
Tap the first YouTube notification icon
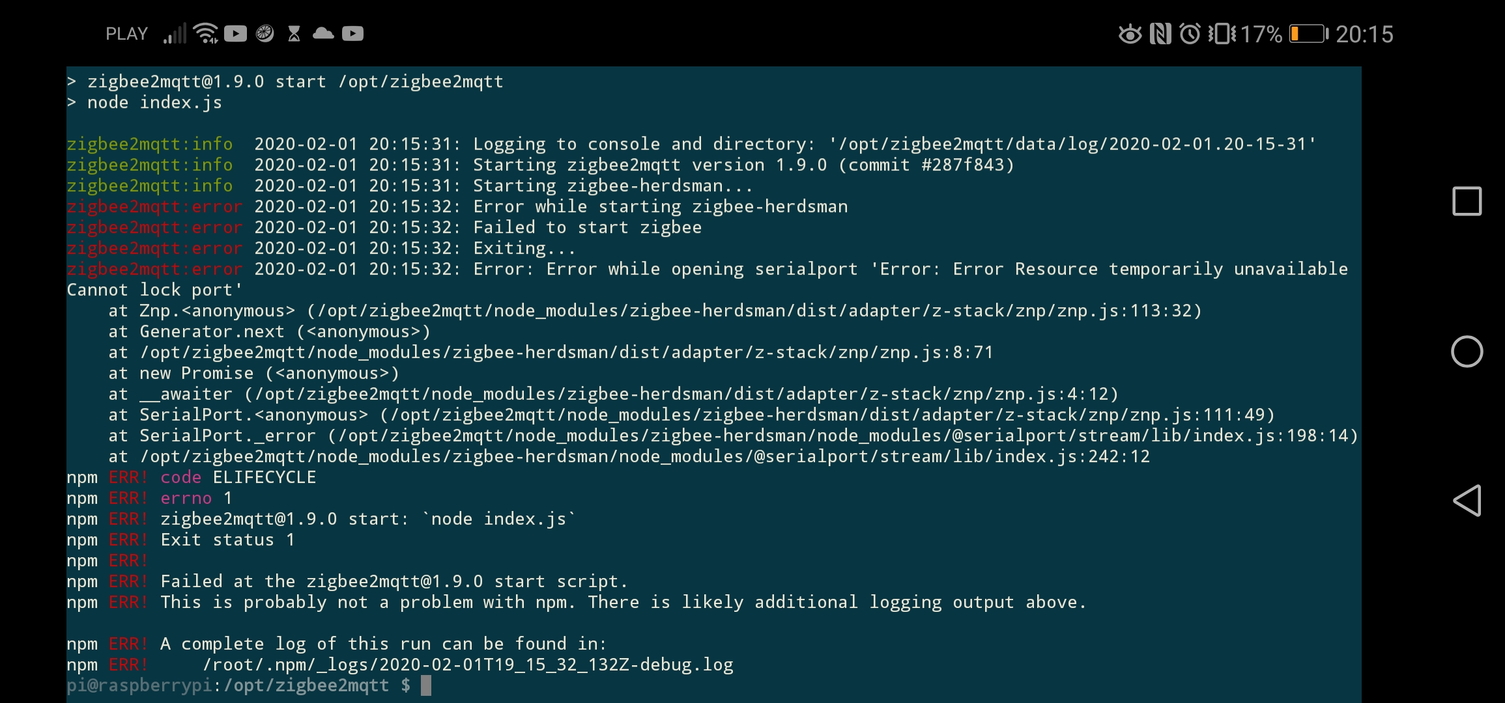(x=235, y=33)
